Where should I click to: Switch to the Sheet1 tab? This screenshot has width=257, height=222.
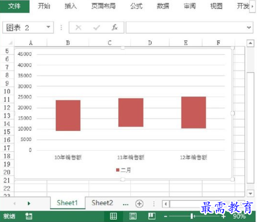(x=67, y=203)
